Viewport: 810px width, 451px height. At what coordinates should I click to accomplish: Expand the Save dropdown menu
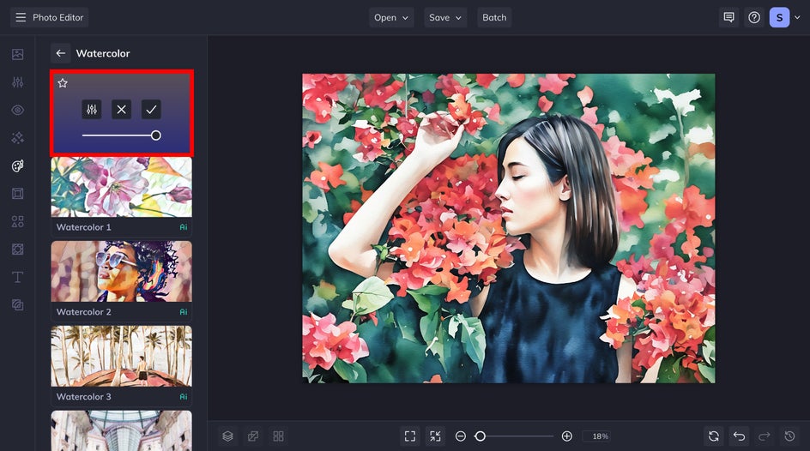(x=445, y=17)
